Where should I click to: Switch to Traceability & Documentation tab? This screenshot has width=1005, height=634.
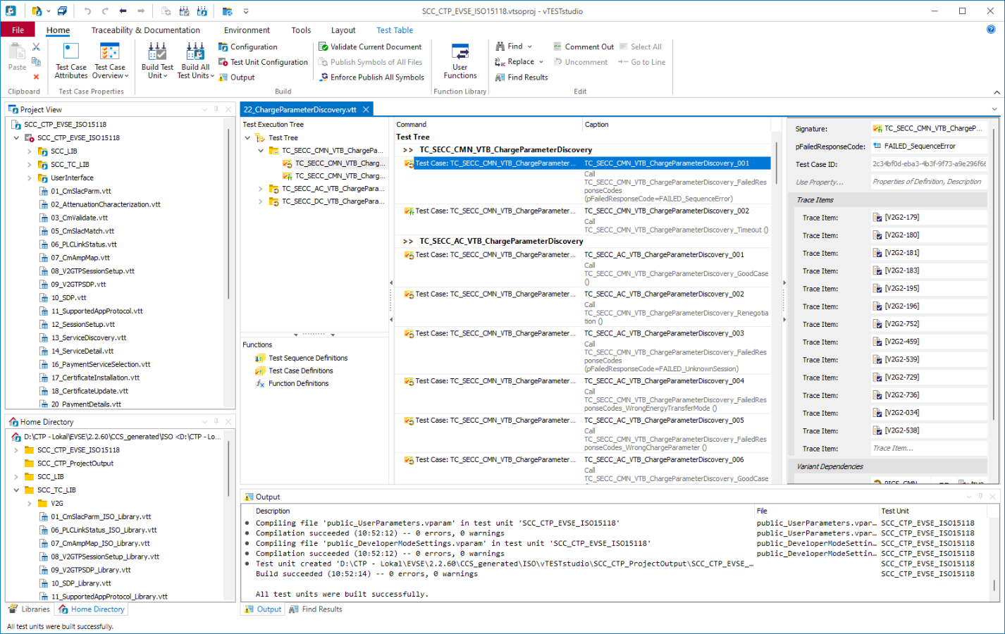pyautogui.click(x=146, y=30)
